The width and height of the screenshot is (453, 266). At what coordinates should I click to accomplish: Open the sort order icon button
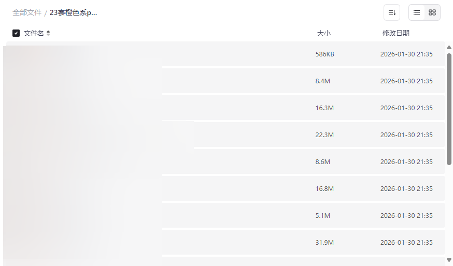click(x=392, y=12)
